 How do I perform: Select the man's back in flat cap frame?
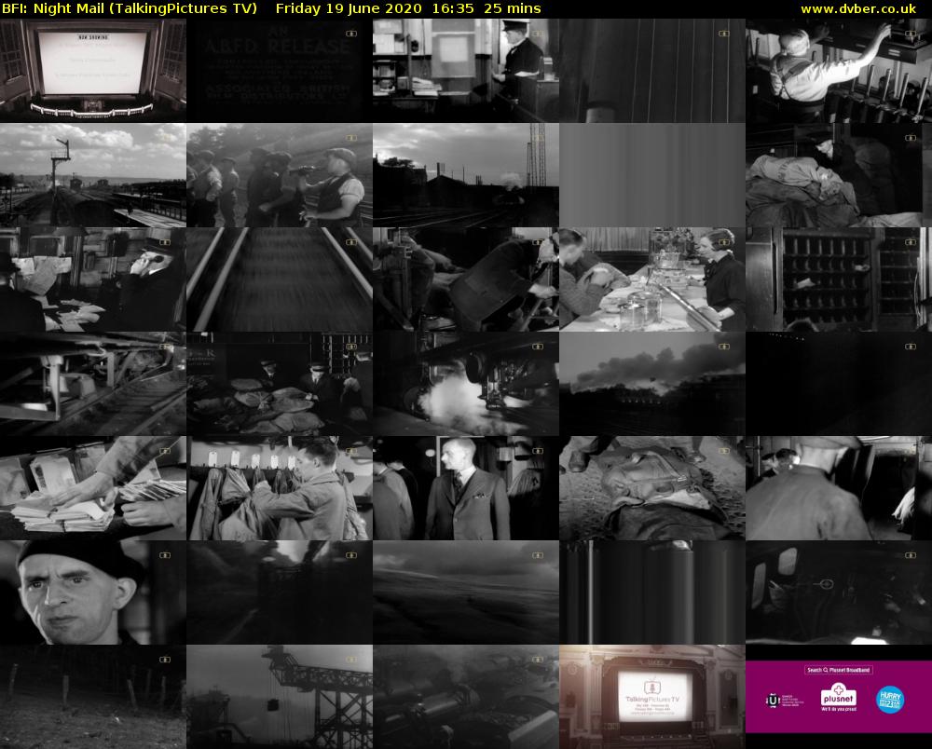click(x=839, y=488)
